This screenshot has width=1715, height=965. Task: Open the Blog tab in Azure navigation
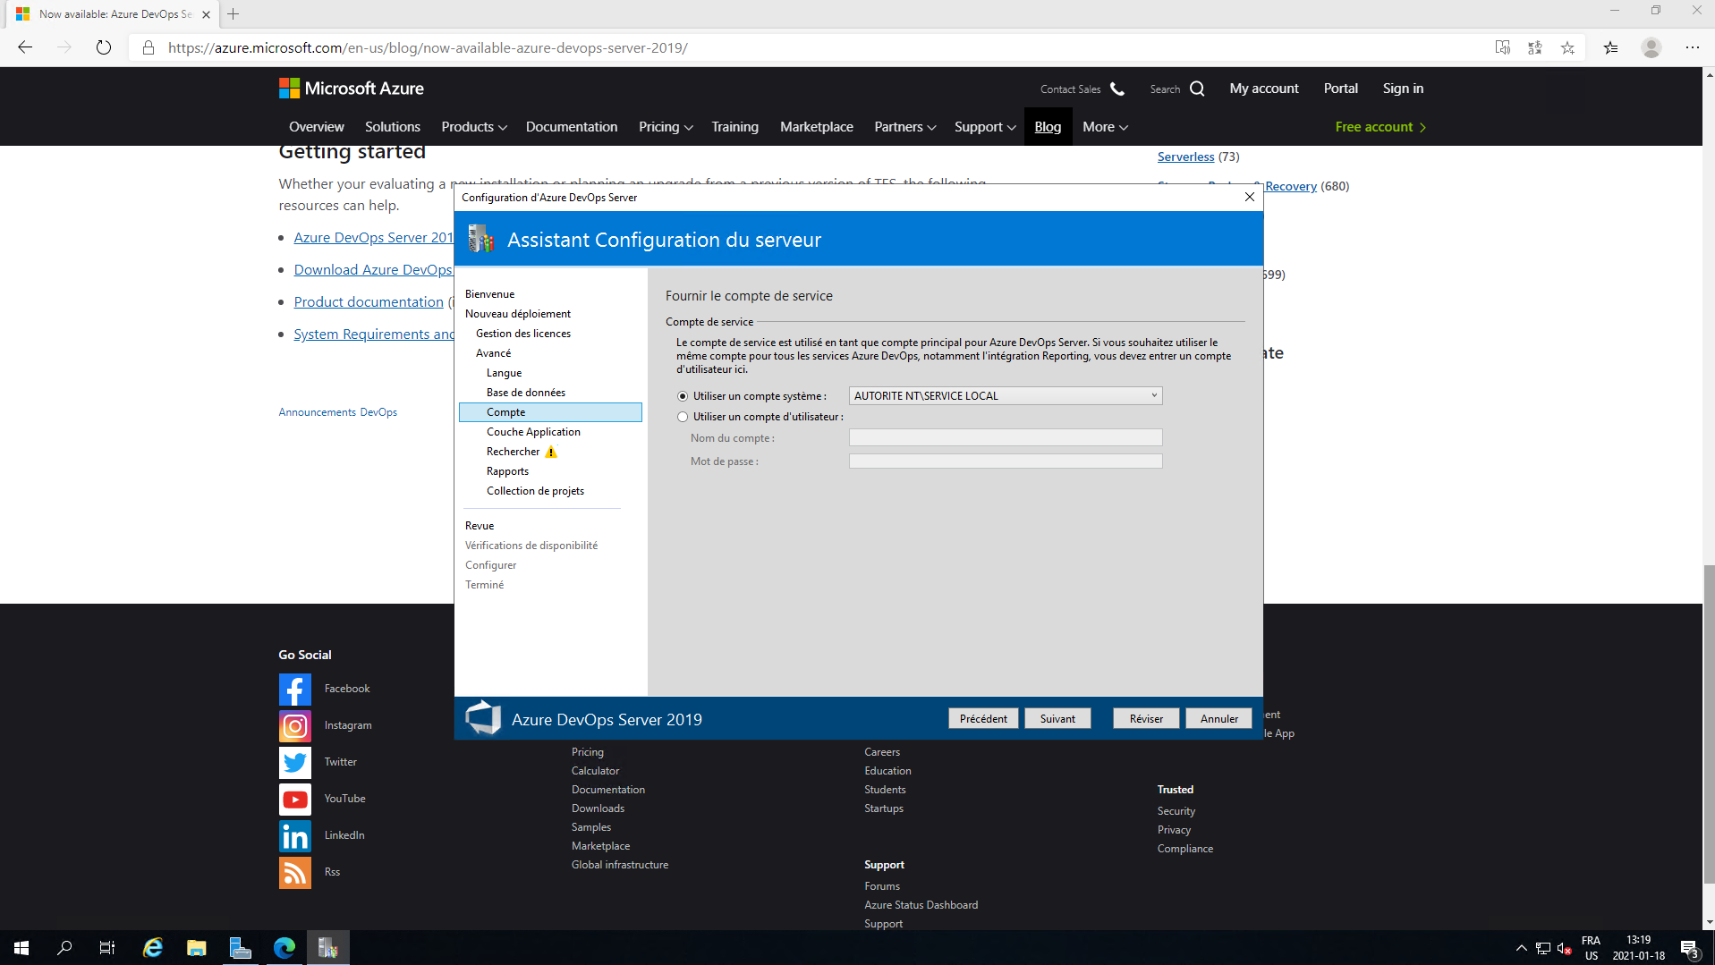point(1047,127)
